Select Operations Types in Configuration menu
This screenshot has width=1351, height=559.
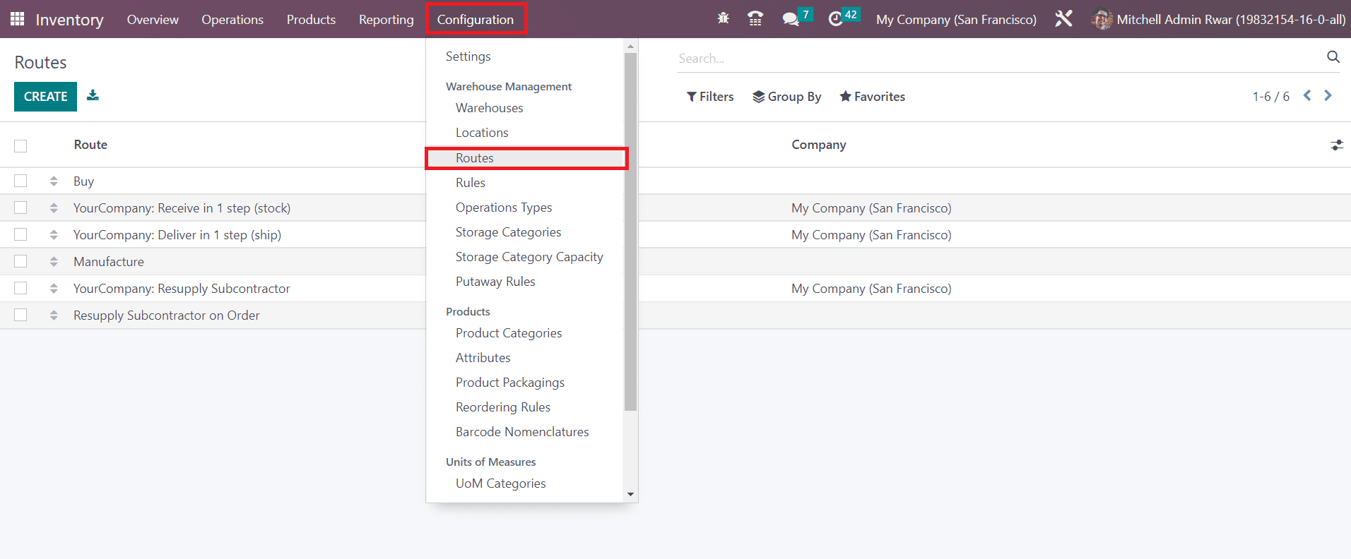click(x=504, y=208)
